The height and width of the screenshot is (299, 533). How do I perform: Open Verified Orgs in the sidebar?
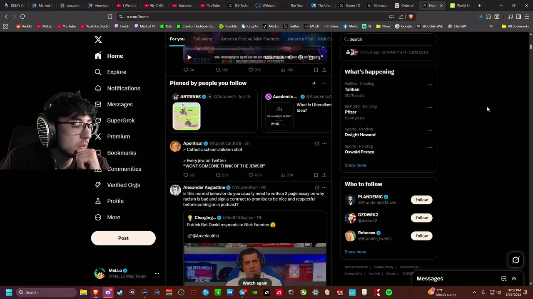[x=117, y=185]
